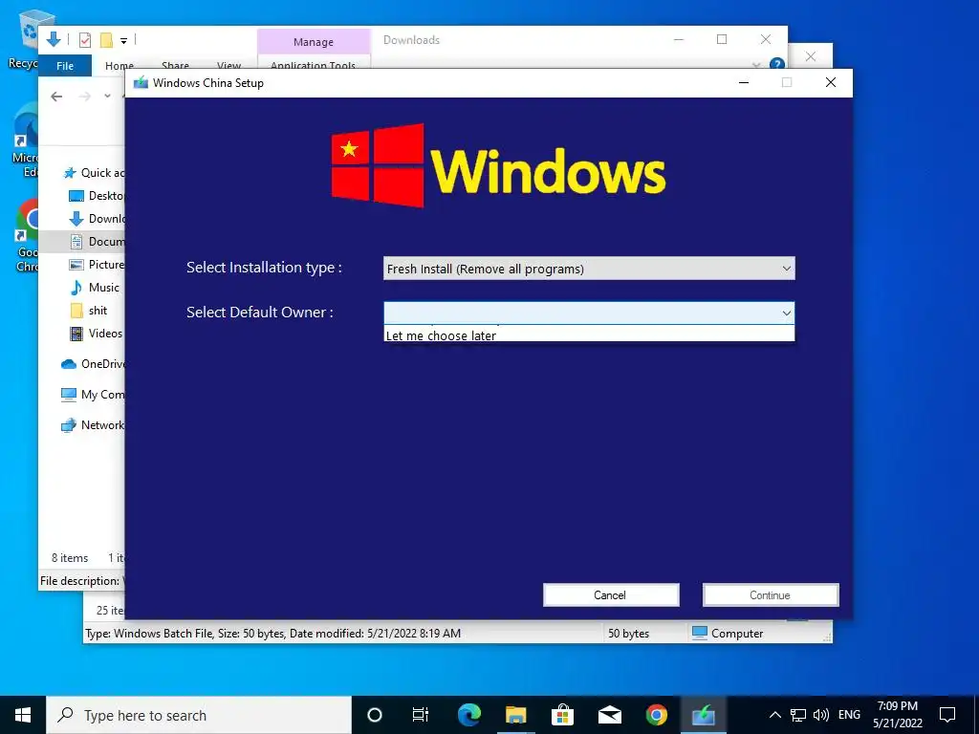
Task: Open the Installation type dropdown
Action: (589, 269)
